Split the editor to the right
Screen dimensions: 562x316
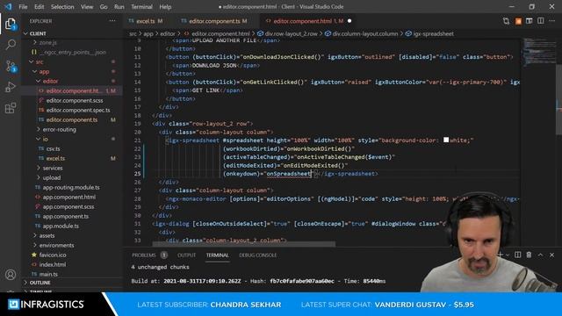(x=541, y=21)
